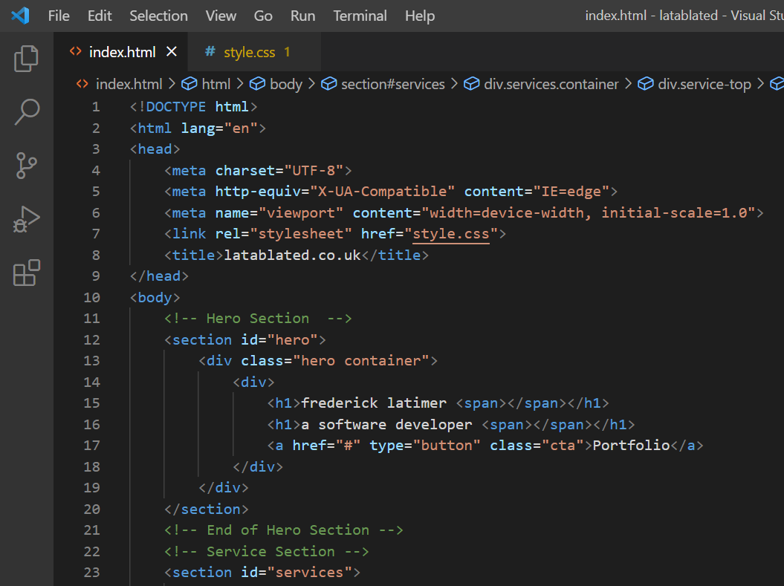
Task: Open the Help menu
Action: (x=420, y=16)
